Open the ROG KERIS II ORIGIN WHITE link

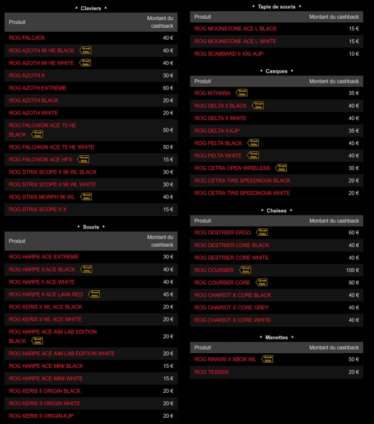[45, 403]
